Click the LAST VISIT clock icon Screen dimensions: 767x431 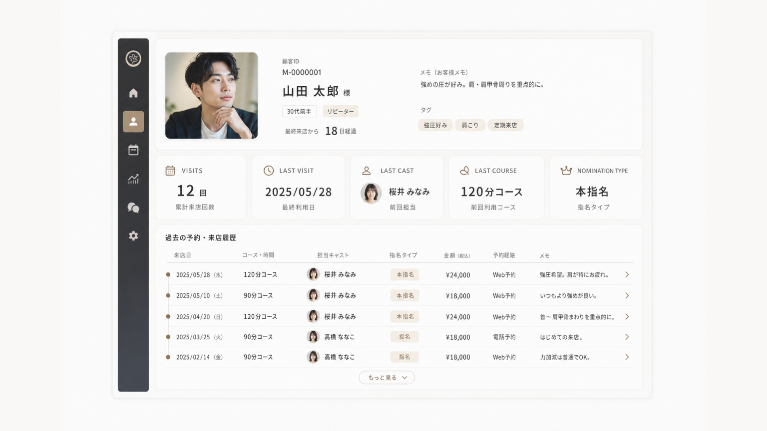tap(269, 171)
